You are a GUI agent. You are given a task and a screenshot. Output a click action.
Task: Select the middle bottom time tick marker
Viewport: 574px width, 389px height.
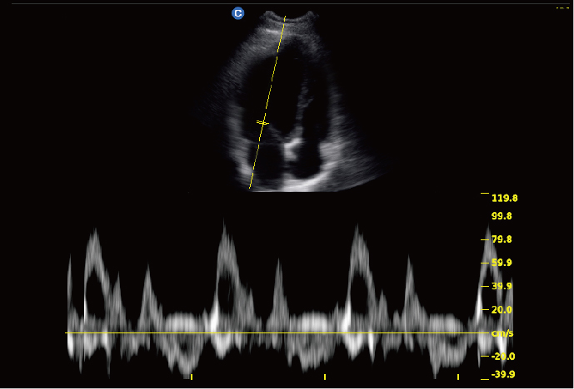[325, 377]
